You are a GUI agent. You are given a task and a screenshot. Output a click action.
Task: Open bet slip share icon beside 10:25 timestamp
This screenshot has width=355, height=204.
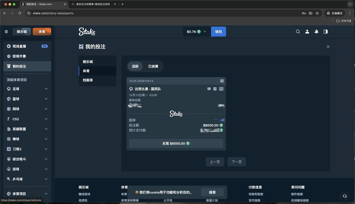222,81
